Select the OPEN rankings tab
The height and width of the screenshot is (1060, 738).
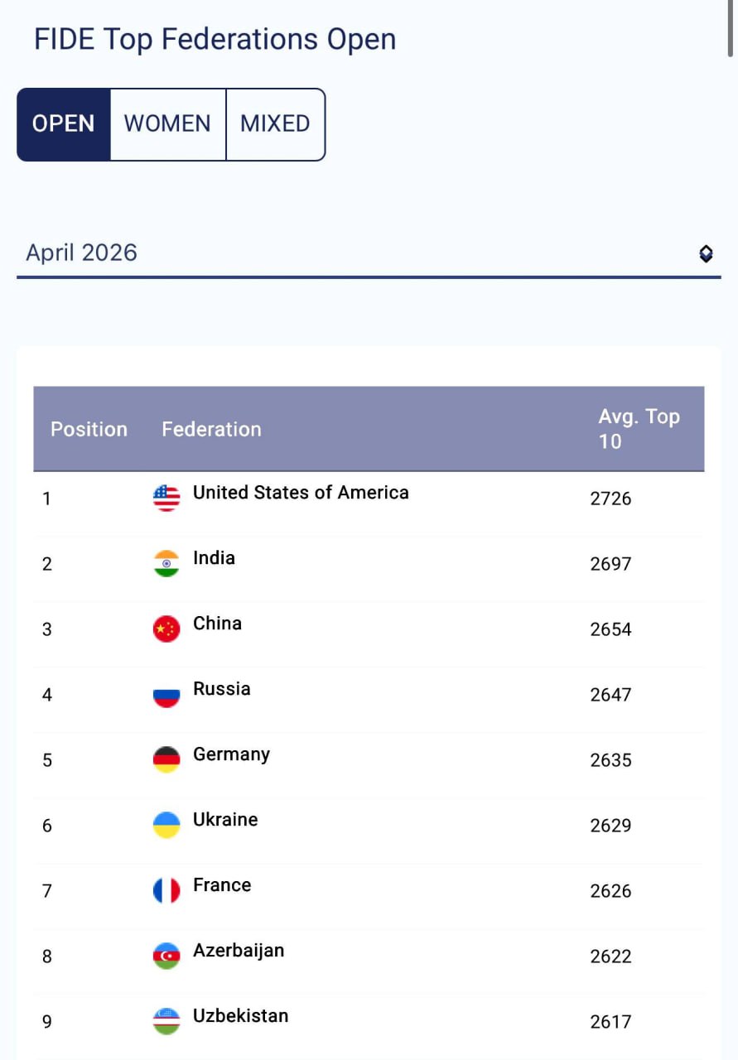click(64, 124)
